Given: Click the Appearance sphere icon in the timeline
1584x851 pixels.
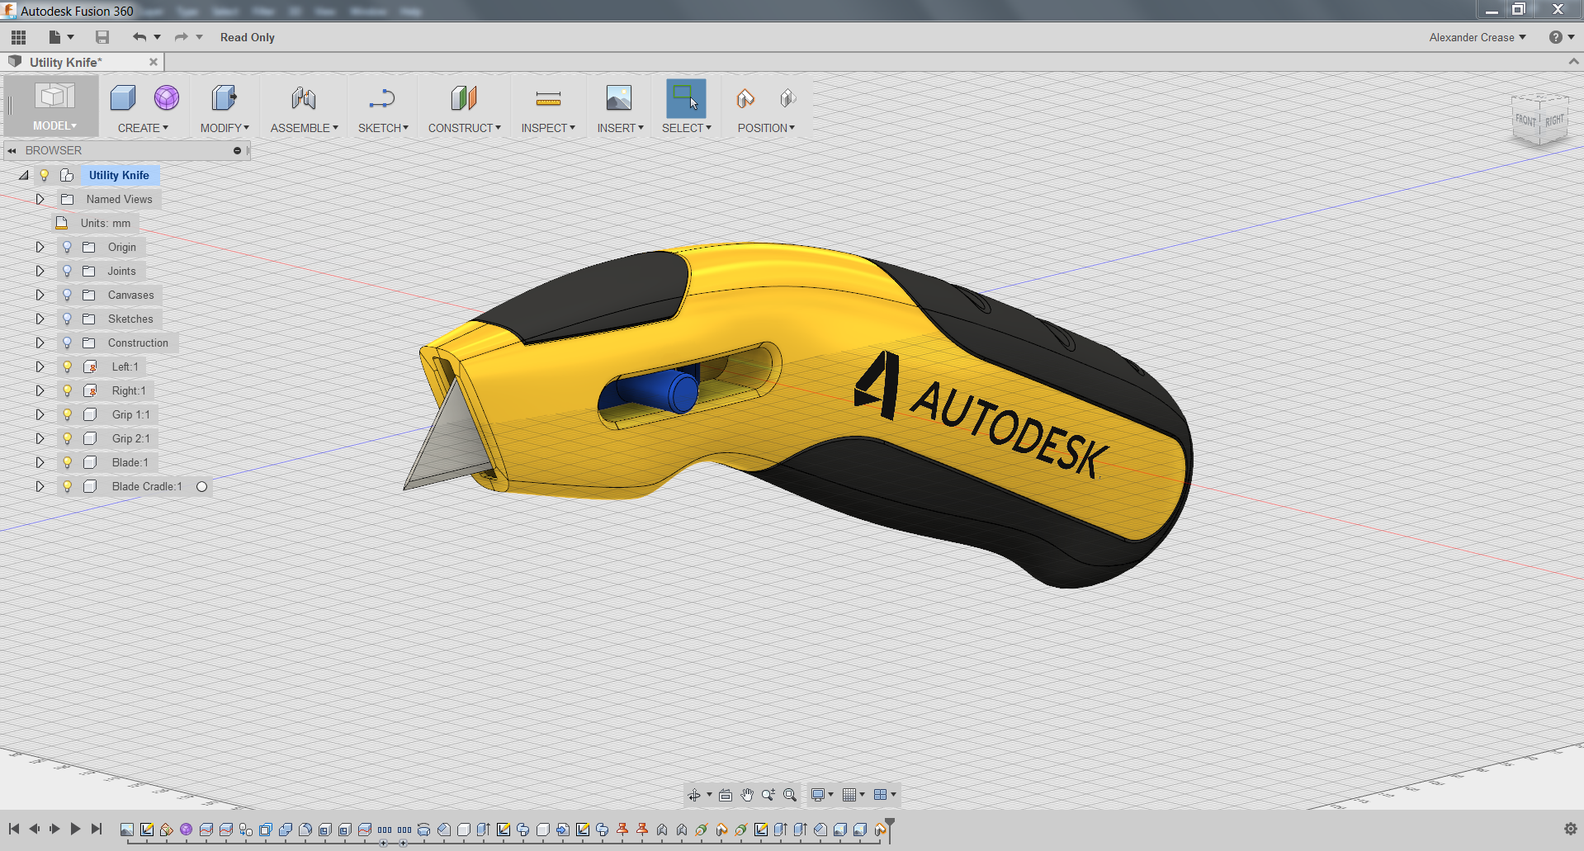Looking at the screenshot, I should [x=186, y=830].
